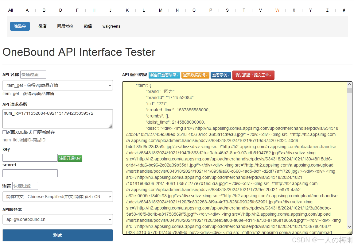
Task: Tick the 更新缓存 checkbox
Action: [36, 132]
